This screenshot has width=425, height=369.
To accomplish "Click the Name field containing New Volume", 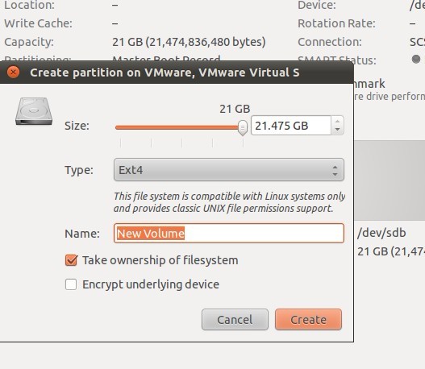I will pyautogui.click(x=229, y=233).
